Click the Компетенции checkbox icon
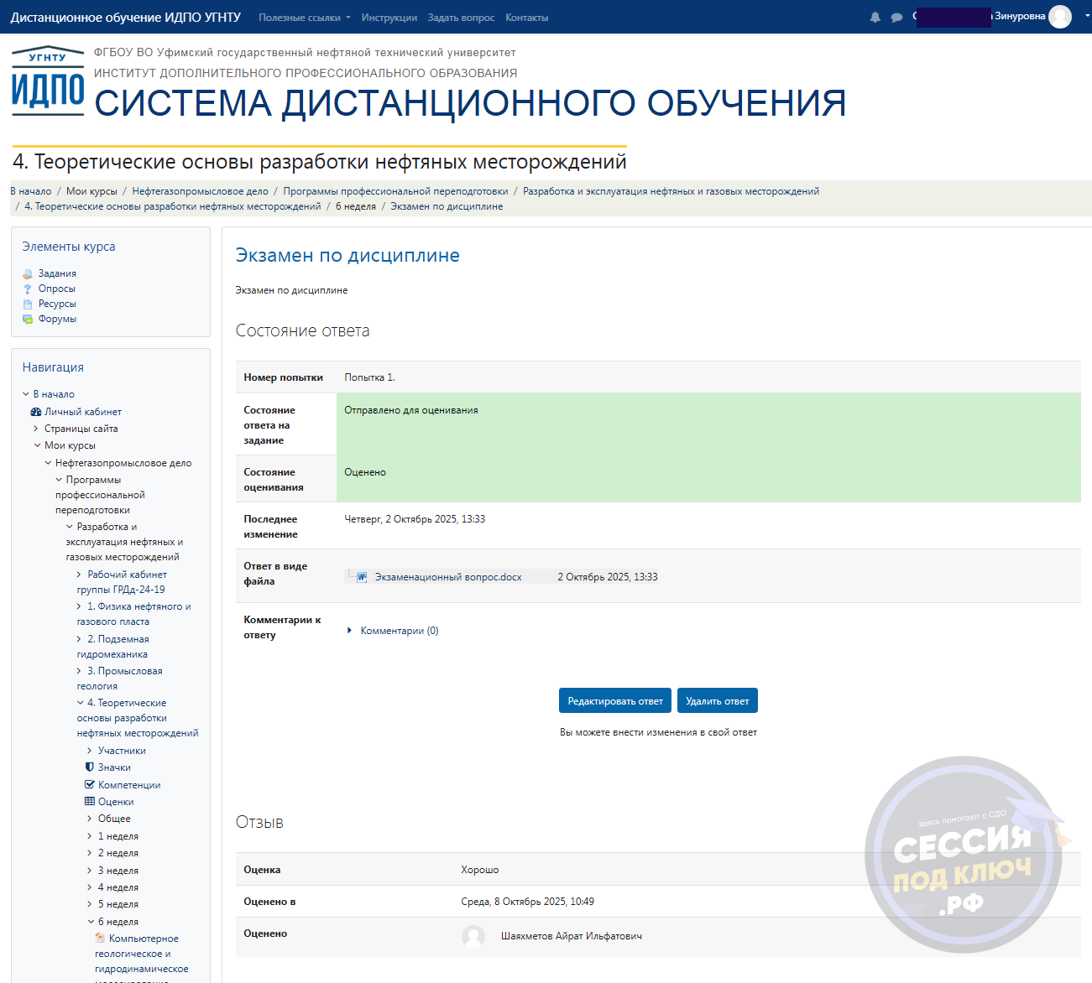The height and width of the screenshot is (983, 1092). point(90,784)
